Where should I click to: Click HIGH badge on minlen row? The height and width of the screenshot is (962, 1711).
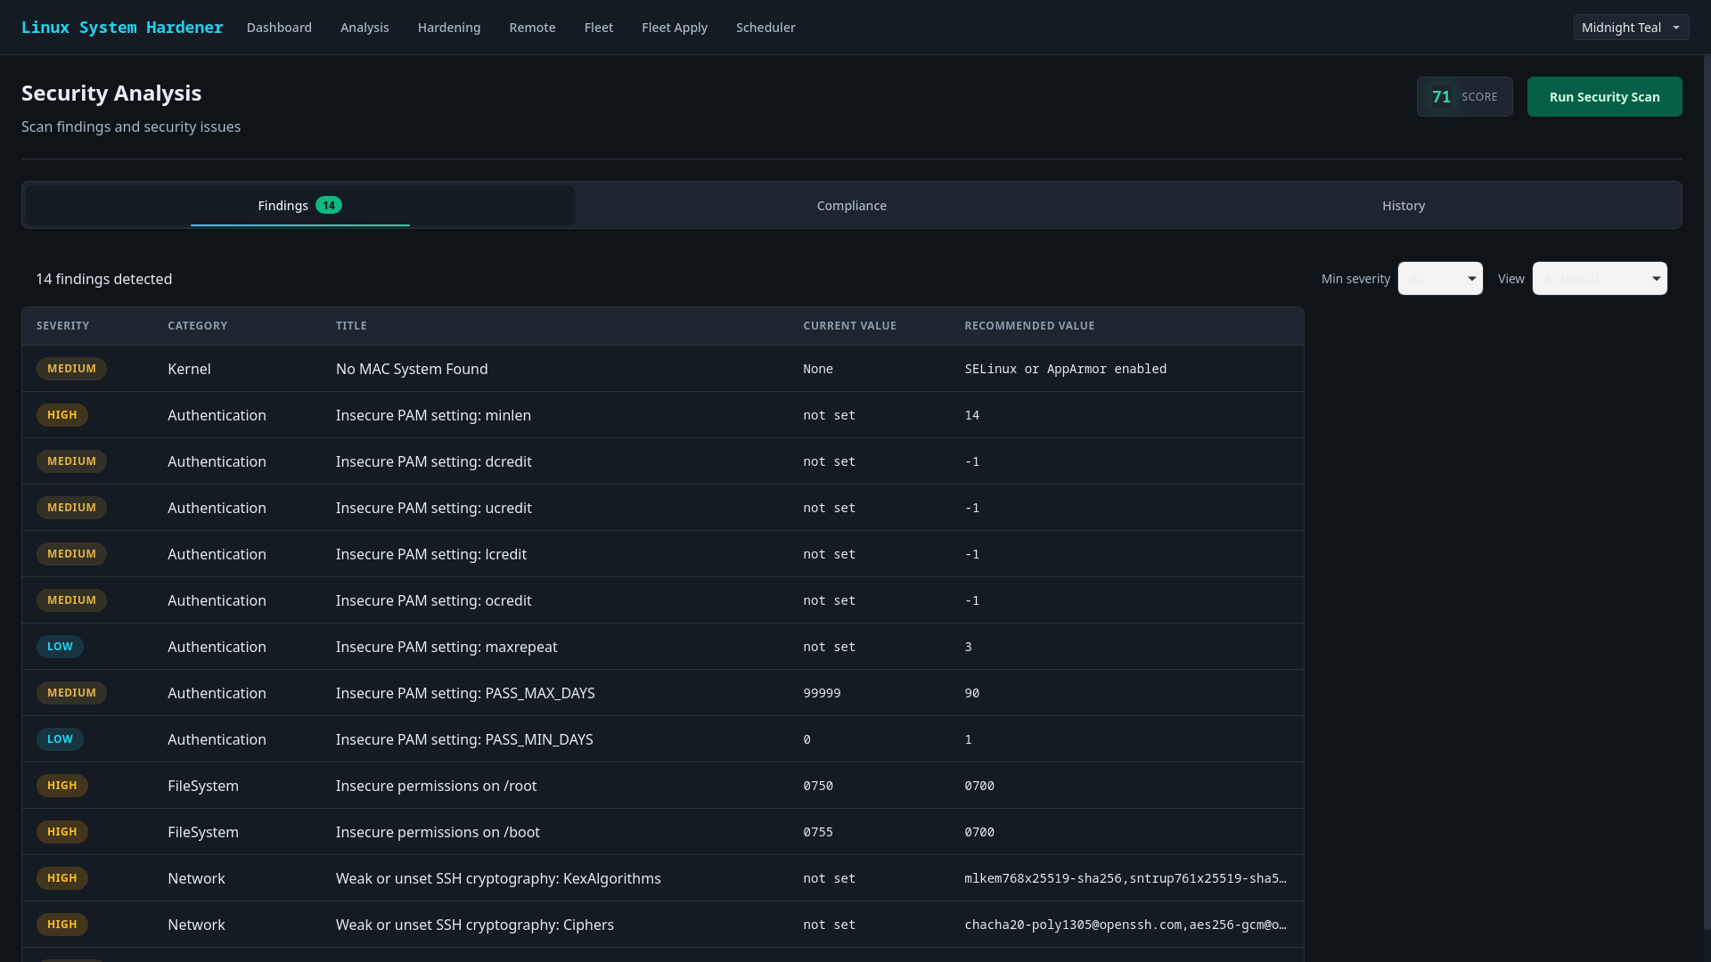[61, 415]
